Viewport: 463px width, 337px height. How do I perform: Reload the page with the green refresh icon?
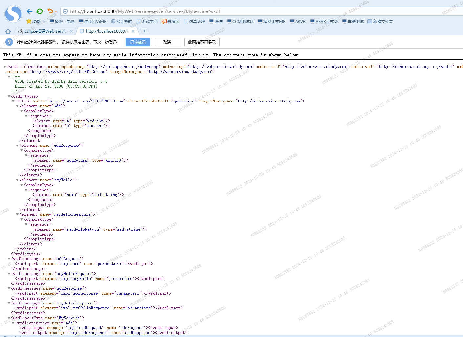(40, 11)
